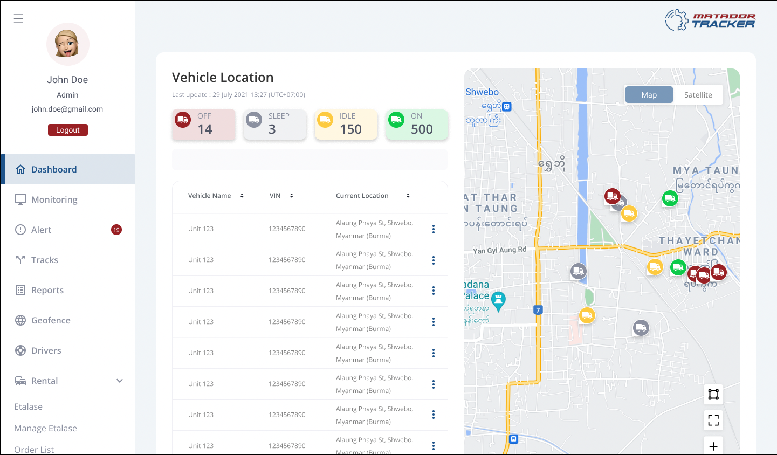
Task: Open three-dot menu for first vehicle row
Action: coord(433,229)
